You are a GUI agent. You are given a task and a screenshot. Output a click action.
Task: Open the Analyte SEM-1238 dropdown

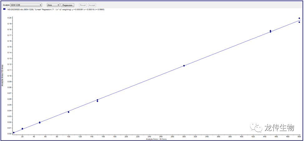[26, 5]
